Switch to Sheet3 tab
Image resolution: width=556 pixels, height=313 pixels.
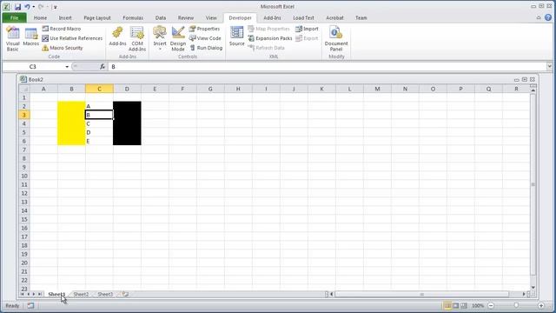pyautogui.click(x=105, y=294)
